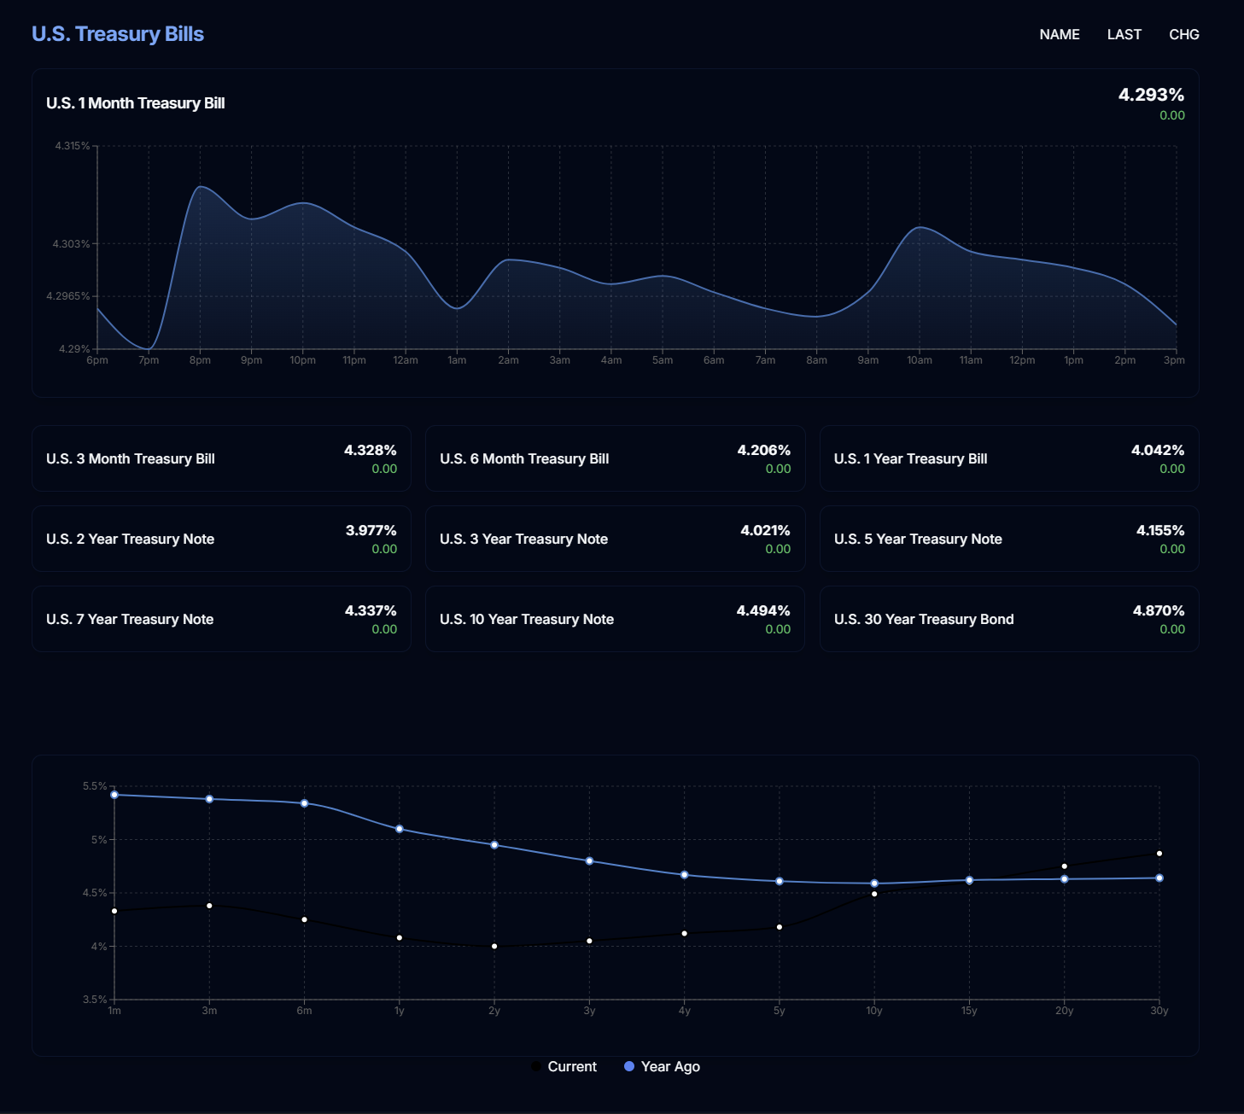Click the 4.293% value on the 1 Month chart
Screen dimensions: 1244x1114
click(x=1149, y=95)
